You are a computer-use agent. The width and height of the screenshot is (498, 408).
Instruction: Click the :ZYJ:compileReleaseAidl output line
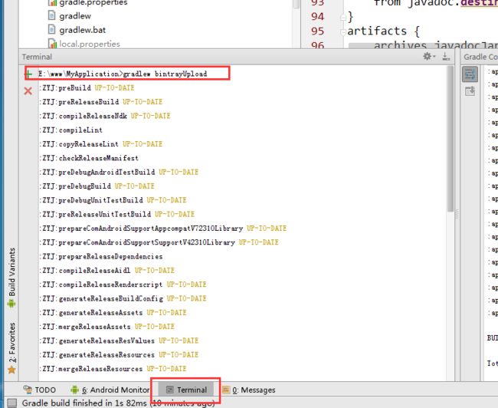tap(106, 270)
